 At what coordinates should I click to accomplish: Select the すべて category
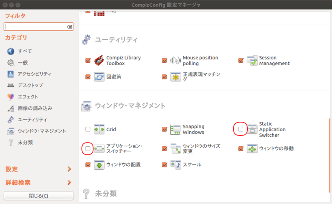pos(25,51)
